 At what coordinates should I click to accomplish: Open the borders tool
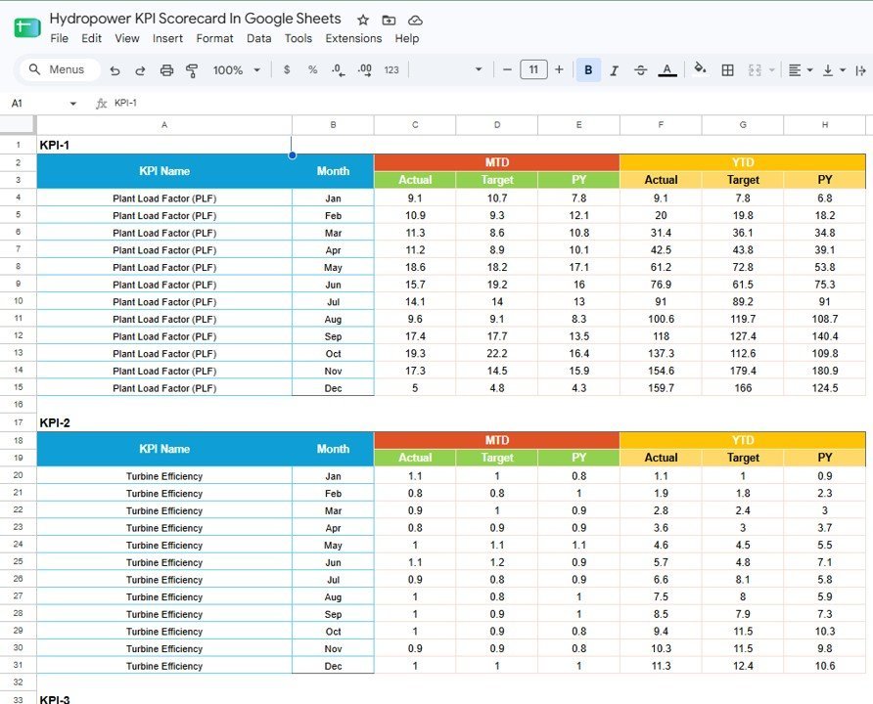click(727, 70)
